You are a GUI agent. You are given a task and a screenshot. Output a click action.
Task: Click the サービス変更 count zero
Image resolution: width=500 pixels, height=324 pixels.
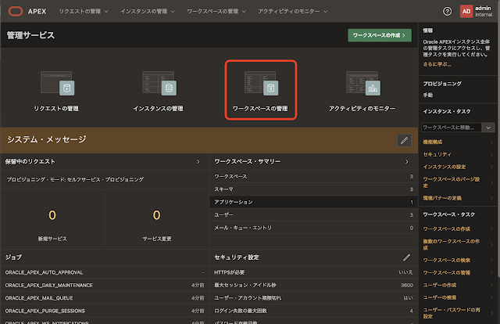[156, 215]
